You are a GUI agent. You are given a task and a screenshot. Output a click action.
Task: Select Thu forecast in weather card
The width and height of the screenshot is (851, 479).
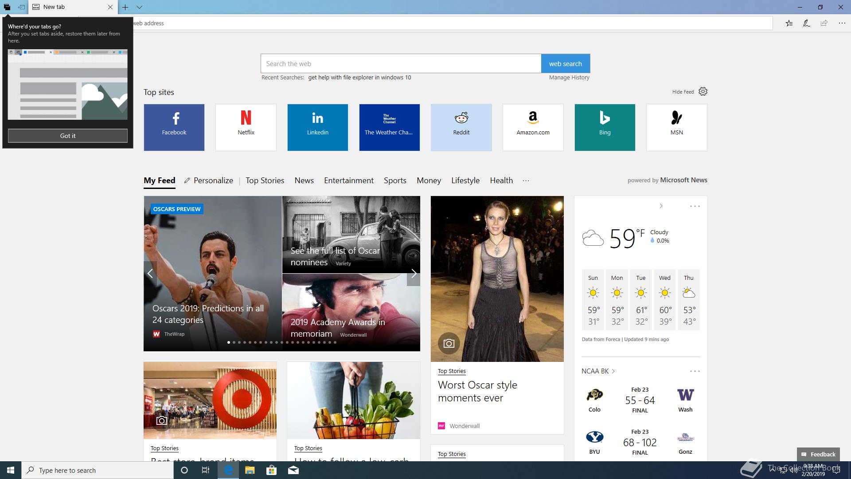689,300
